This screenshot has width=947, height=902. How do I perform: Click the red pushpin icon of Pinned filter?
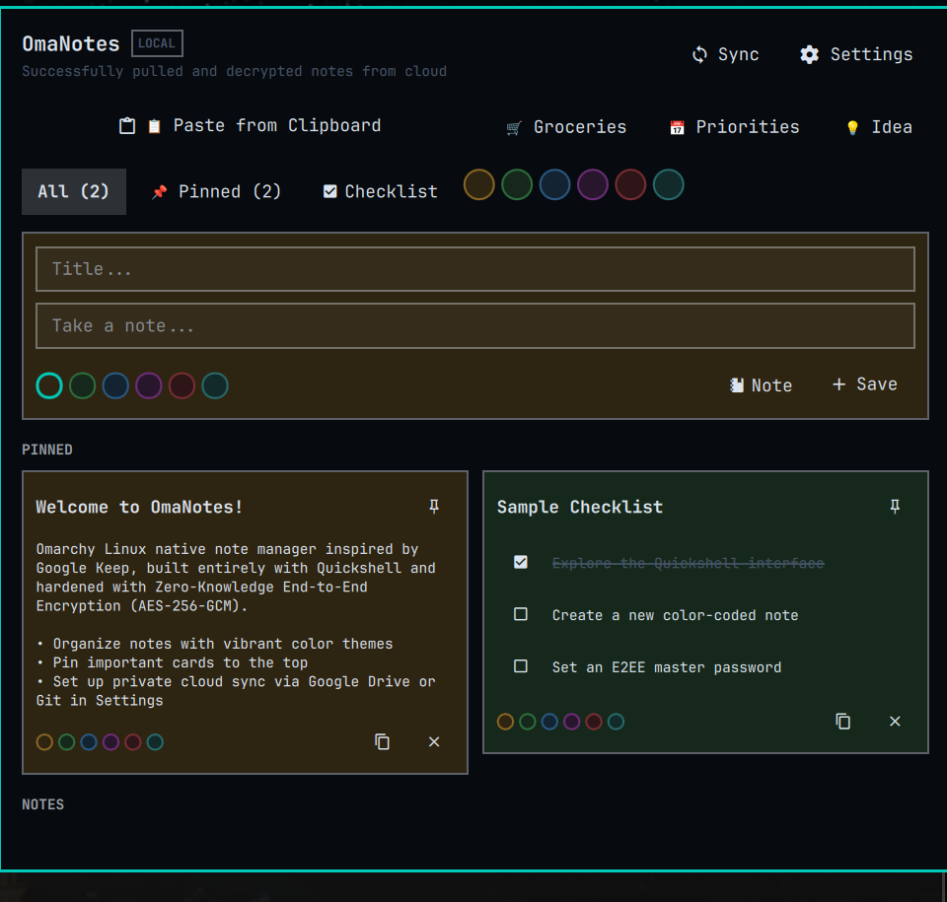pos(160,192)
